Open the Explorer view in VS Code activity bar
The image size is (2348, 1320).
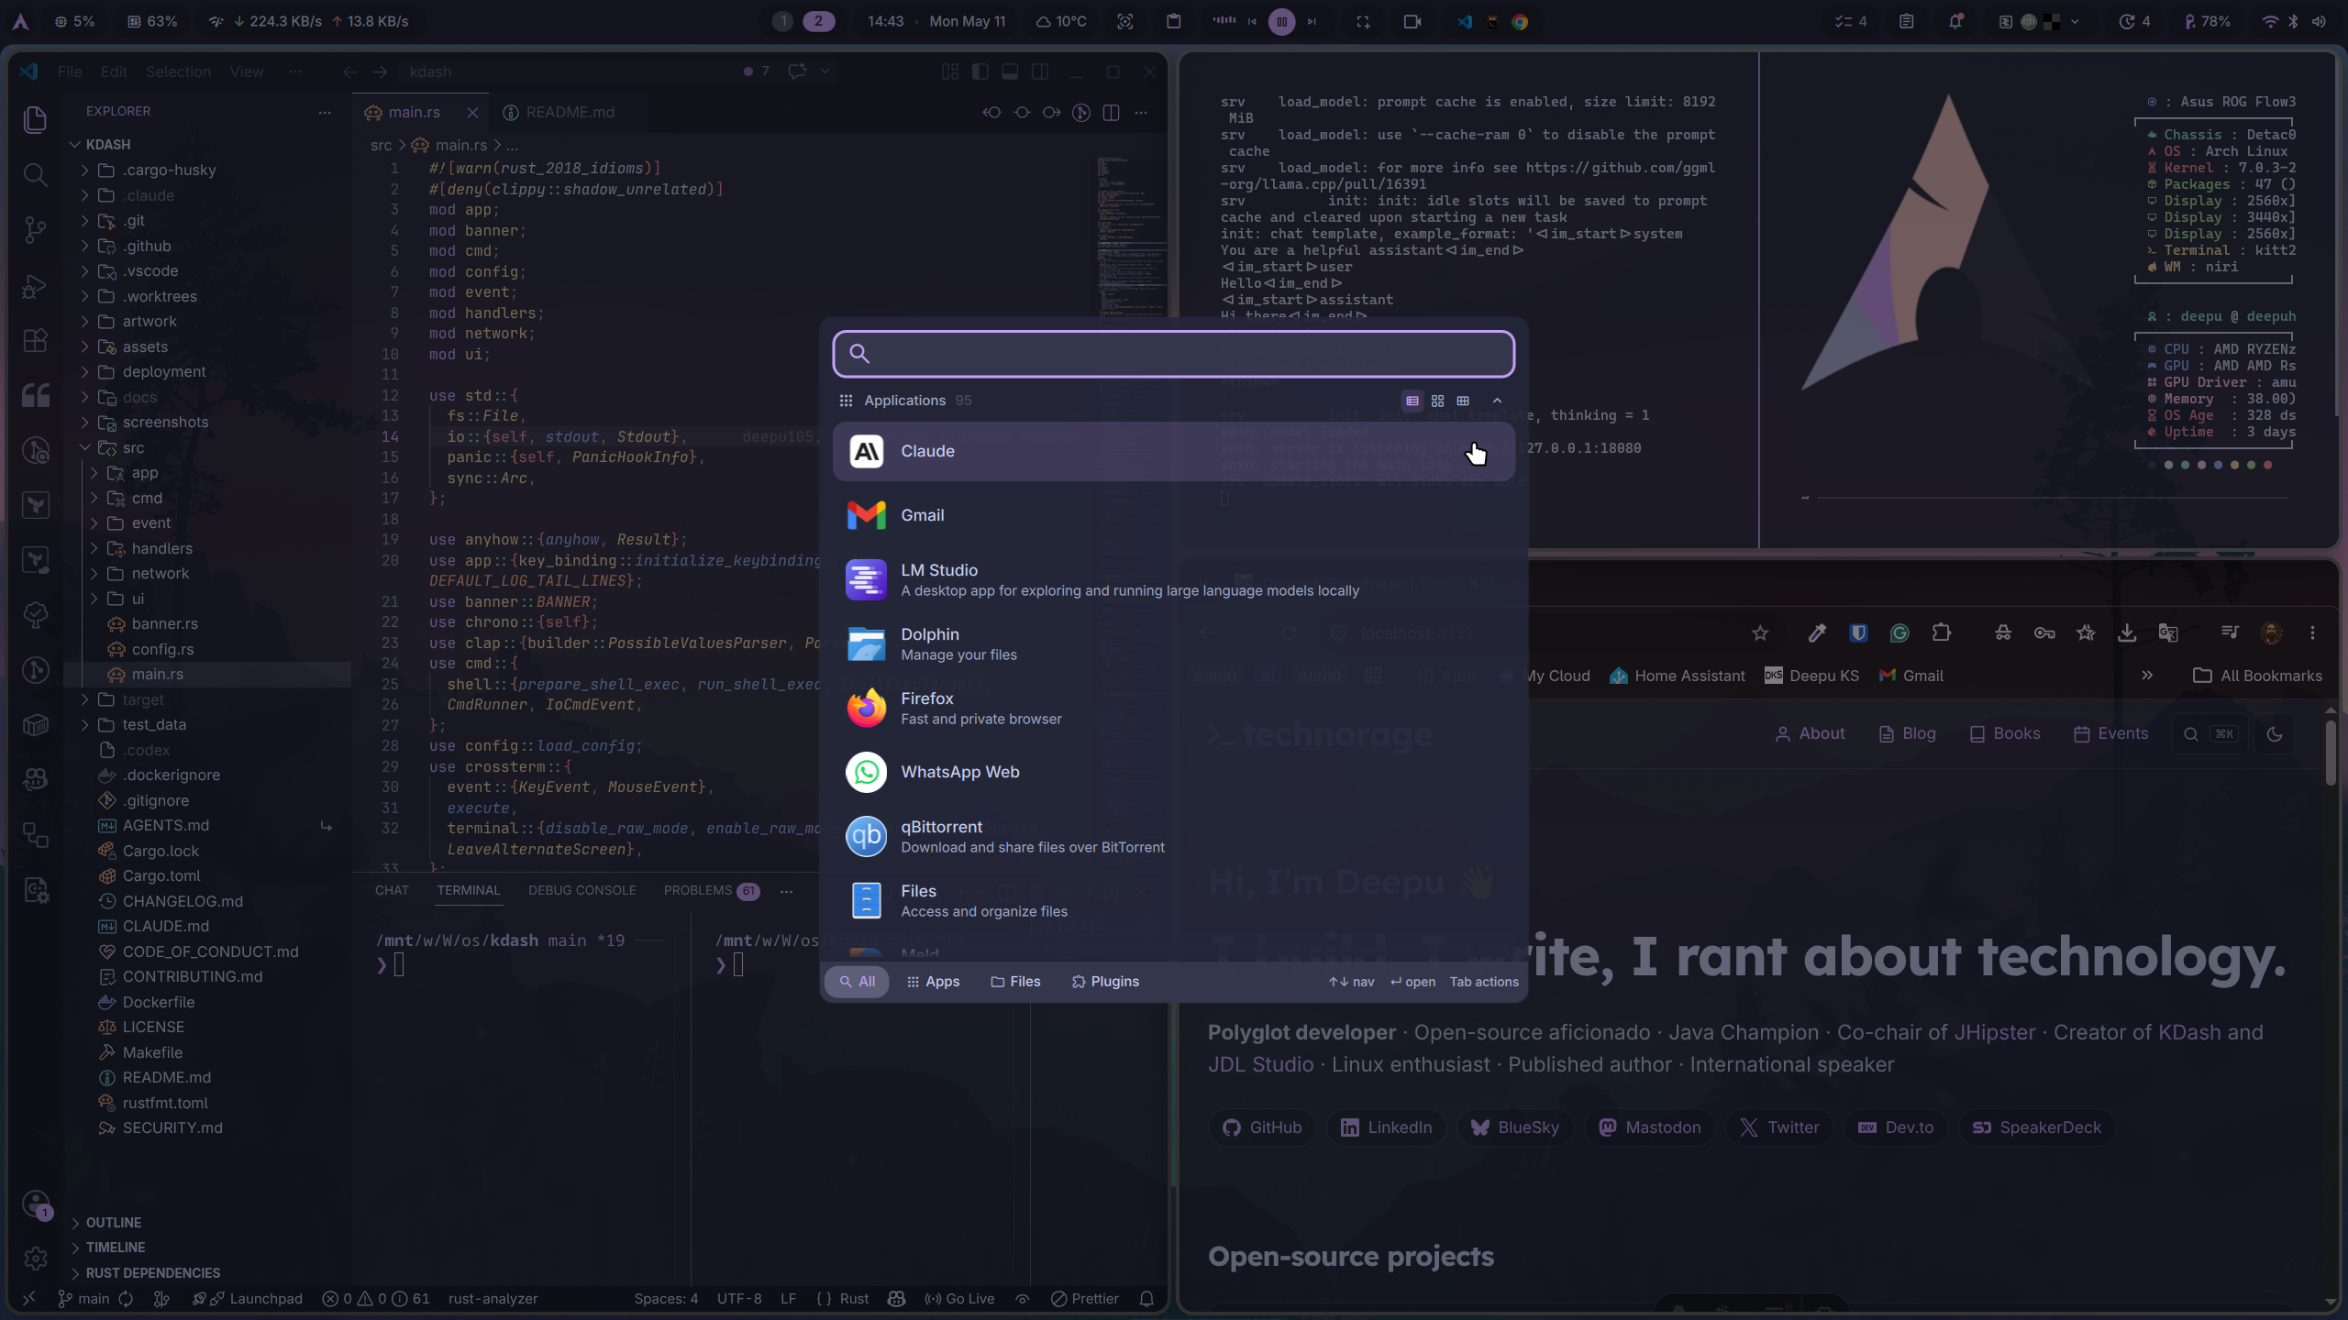pos(35,119)
